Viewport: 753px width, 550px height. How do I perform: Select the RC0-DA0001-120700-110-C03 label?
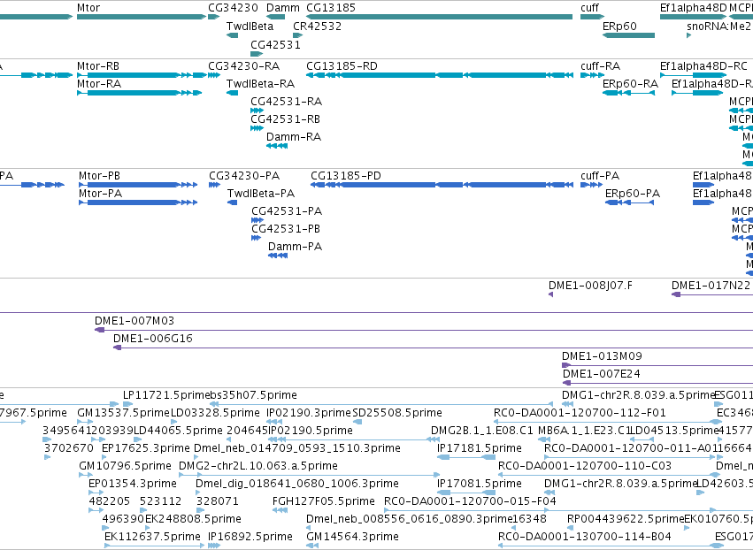(x=585, y=466)
